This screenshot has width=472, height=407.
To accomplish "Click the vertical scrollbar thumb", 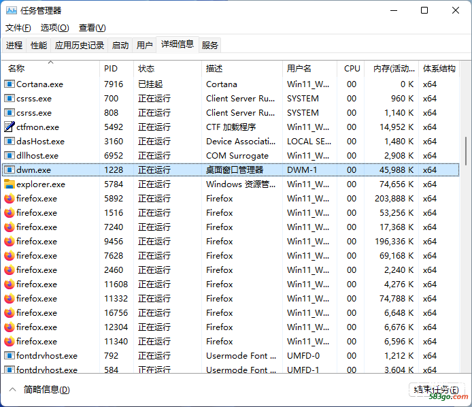I will [x=466, y=150].
